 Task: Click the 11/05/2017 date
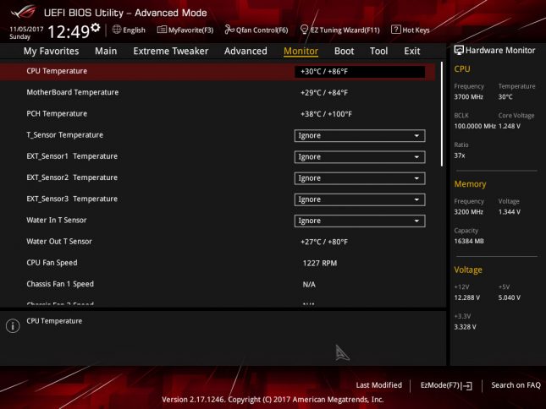point(26,30)
